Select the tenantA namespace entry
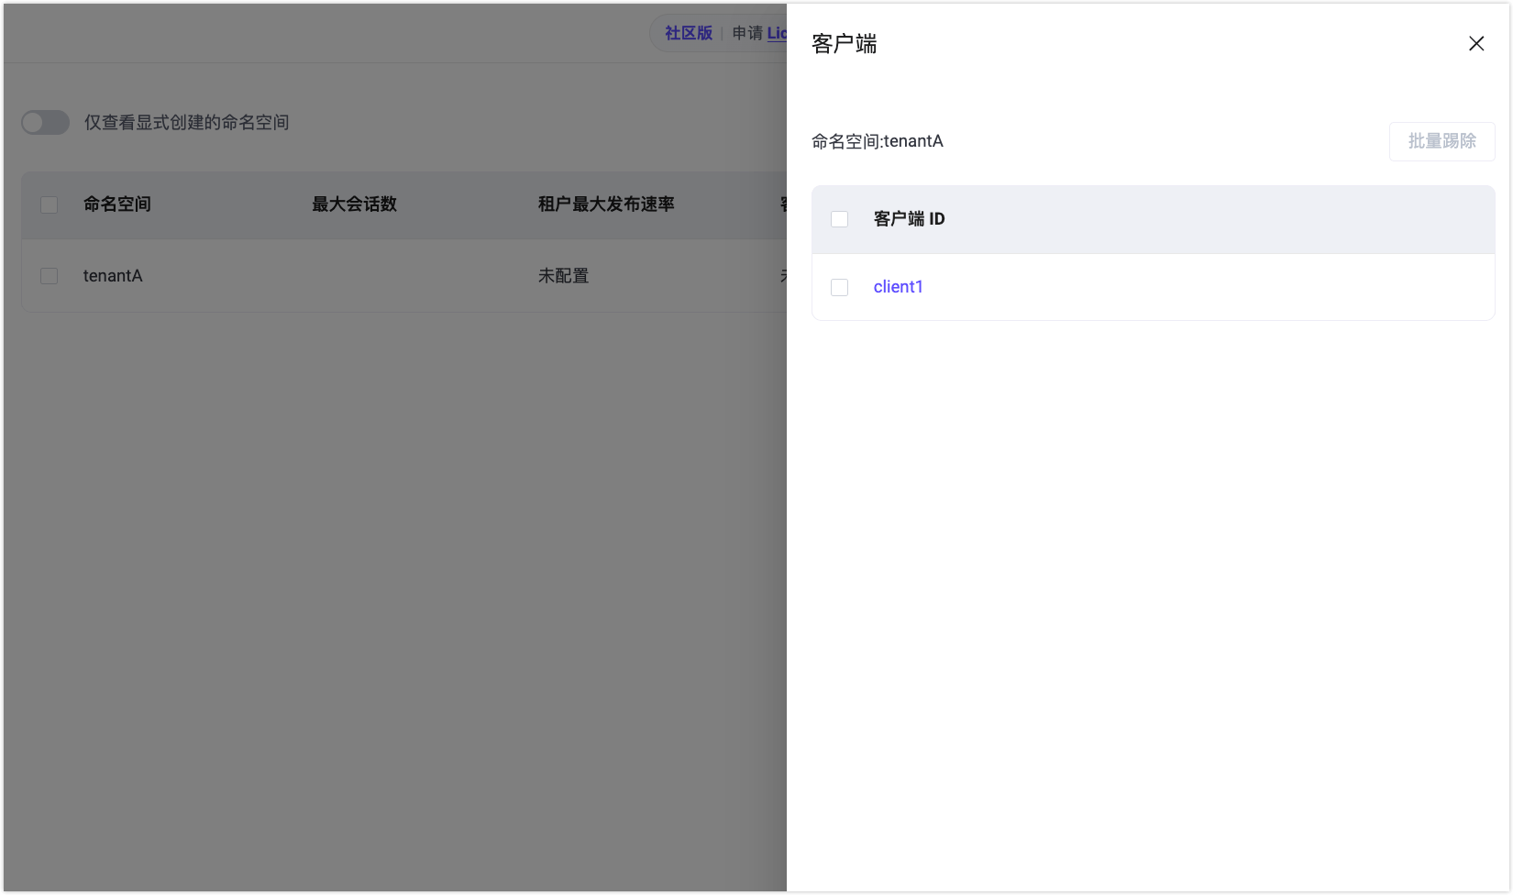Viewport: 1513px width, 895px height. pos(112,275)
